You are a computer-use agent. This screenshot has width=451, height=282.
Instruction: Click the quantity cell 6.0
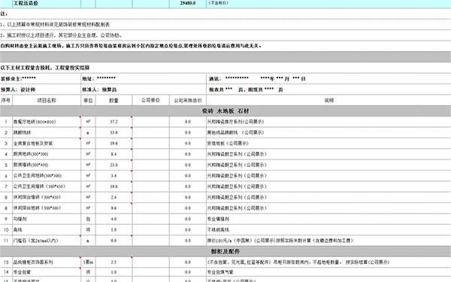(x=114, y=241)
